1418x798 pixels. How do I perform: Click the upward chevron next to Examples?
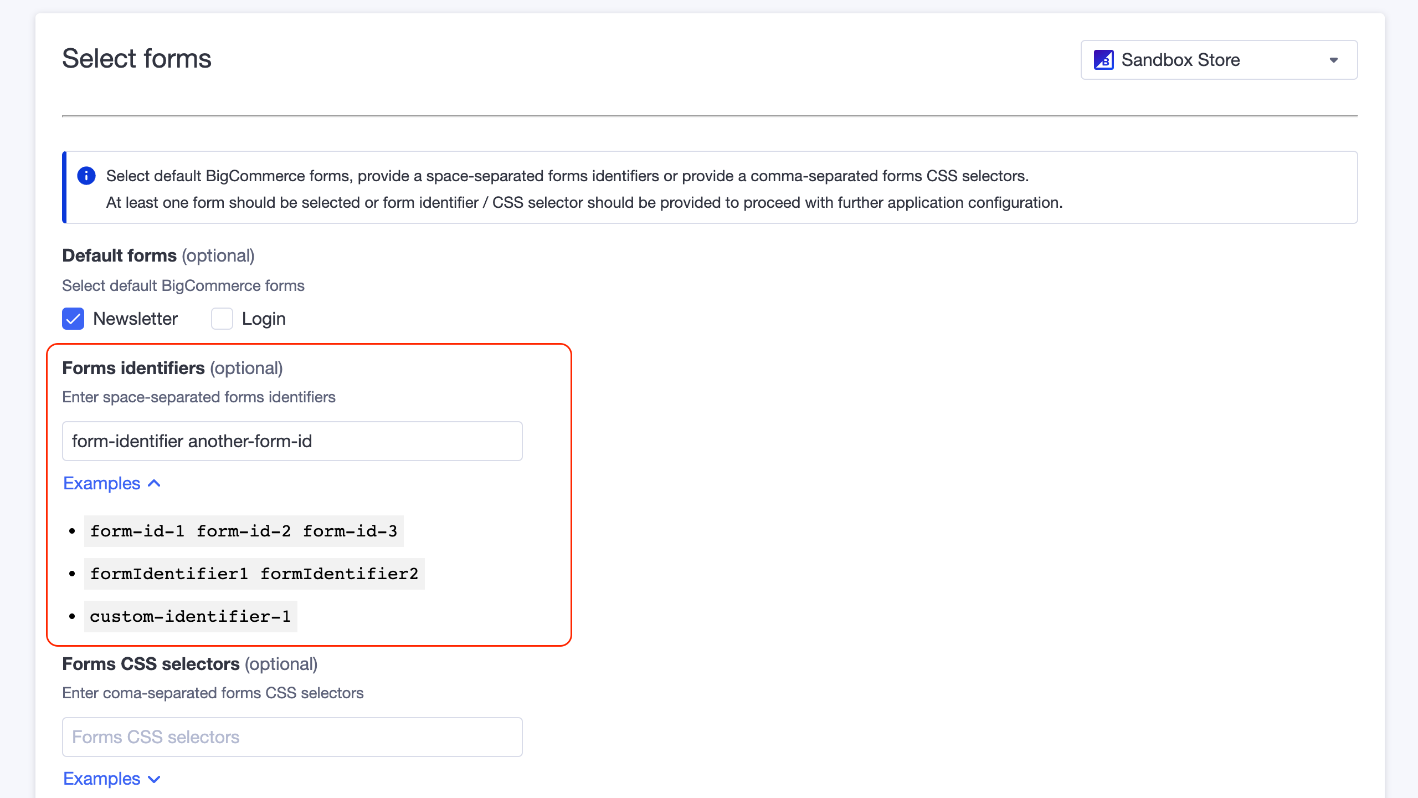(x=153, y=483)
